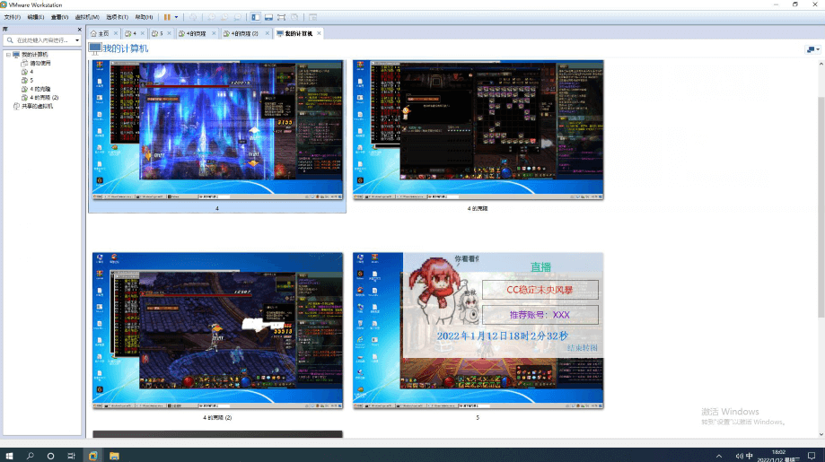
Task: Open Windows taskbar search
Action: 30,456
